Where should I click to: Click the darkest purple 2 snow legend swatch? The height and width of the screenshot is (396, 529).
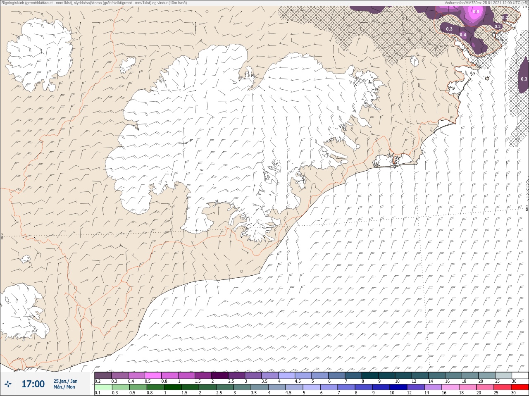pos(220,375)
